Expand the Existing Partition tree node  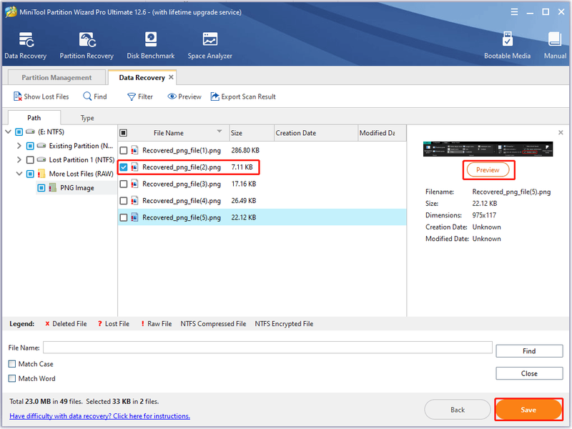[x=19, y=146]
